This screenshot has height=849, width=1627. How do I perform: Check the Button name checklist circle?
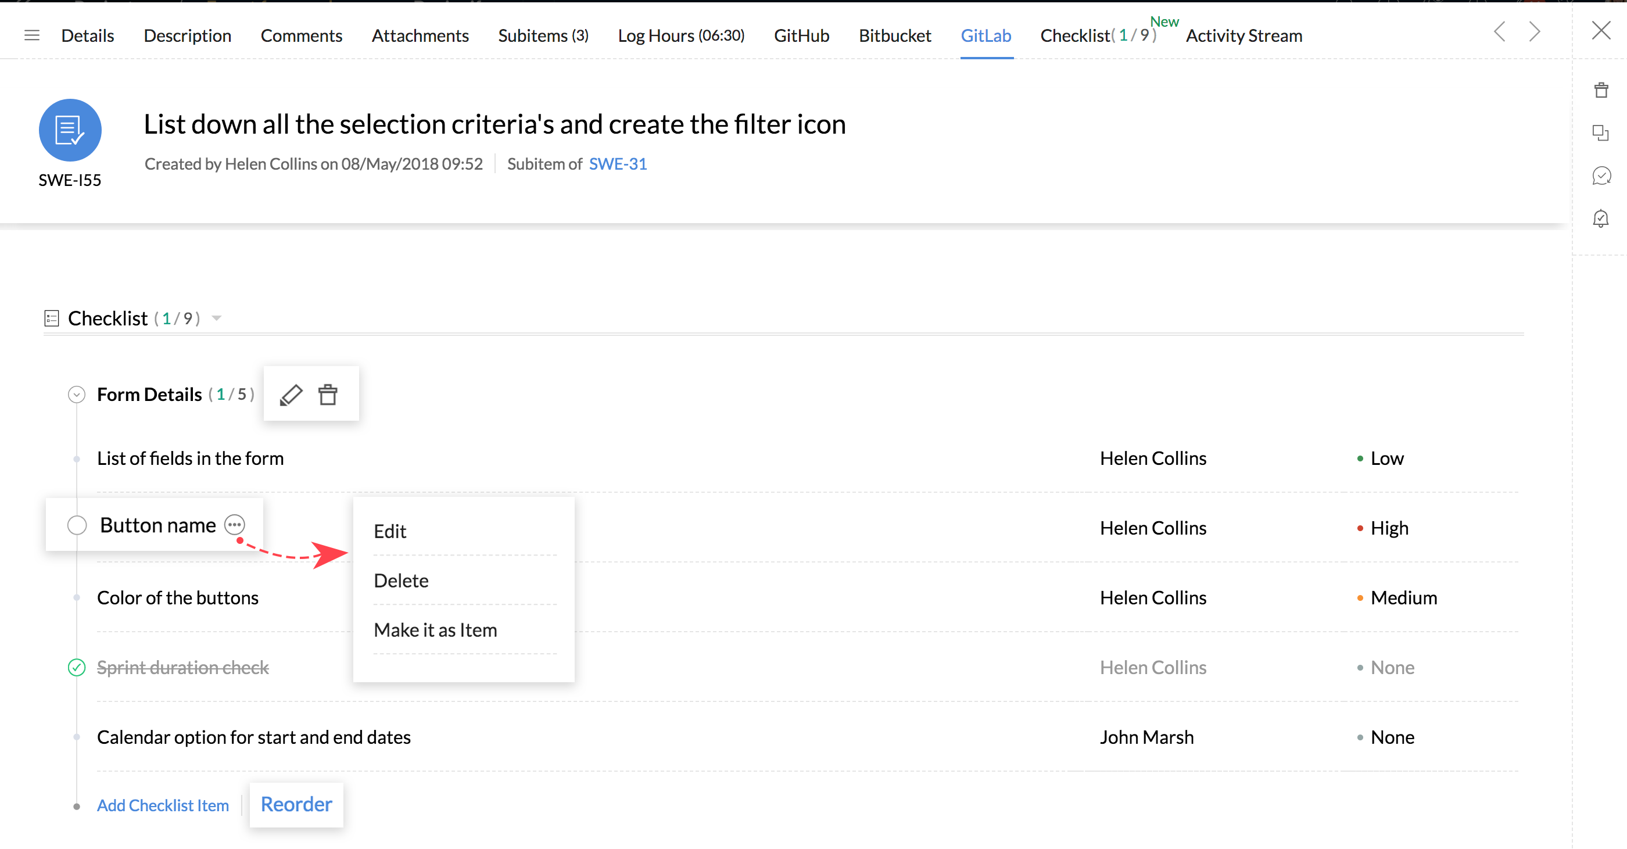click(77, 525)
